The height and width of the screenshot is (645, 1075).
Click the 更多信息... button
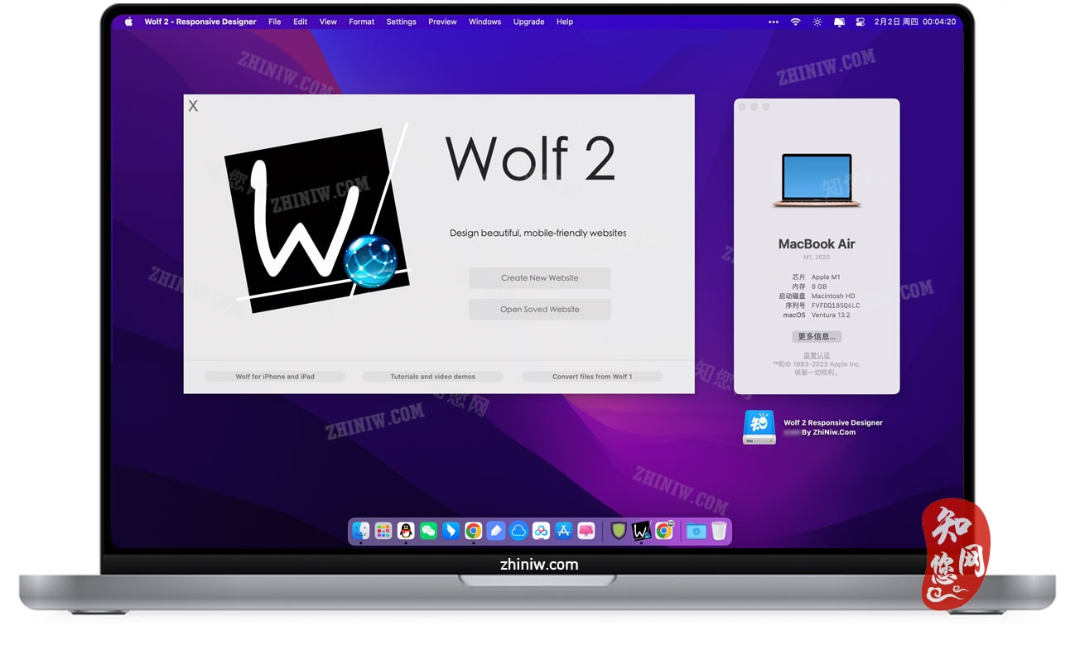[817, 337]
